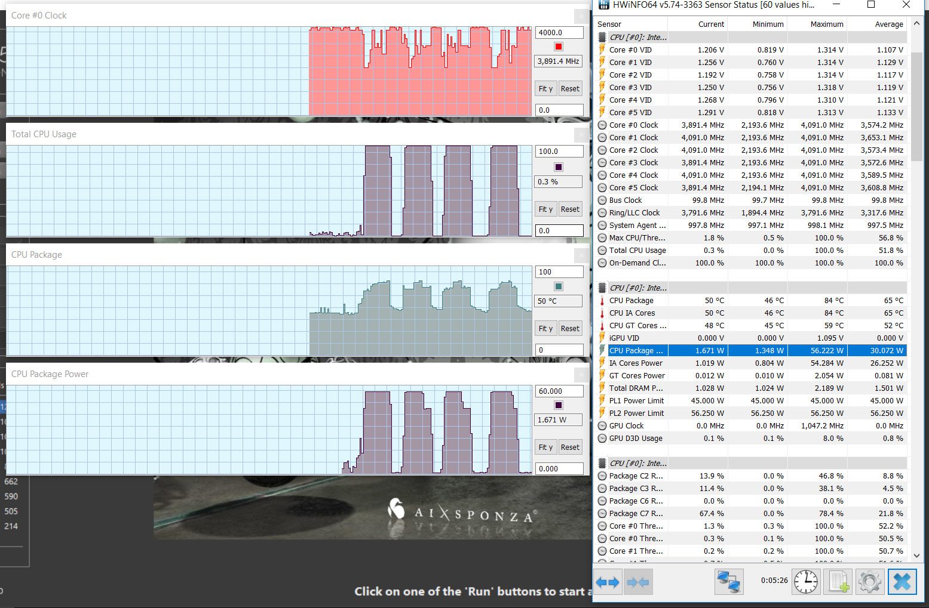Click Fit y in Total CPU Usage graph
Screen dimensions: 929x608
[545, 209]
